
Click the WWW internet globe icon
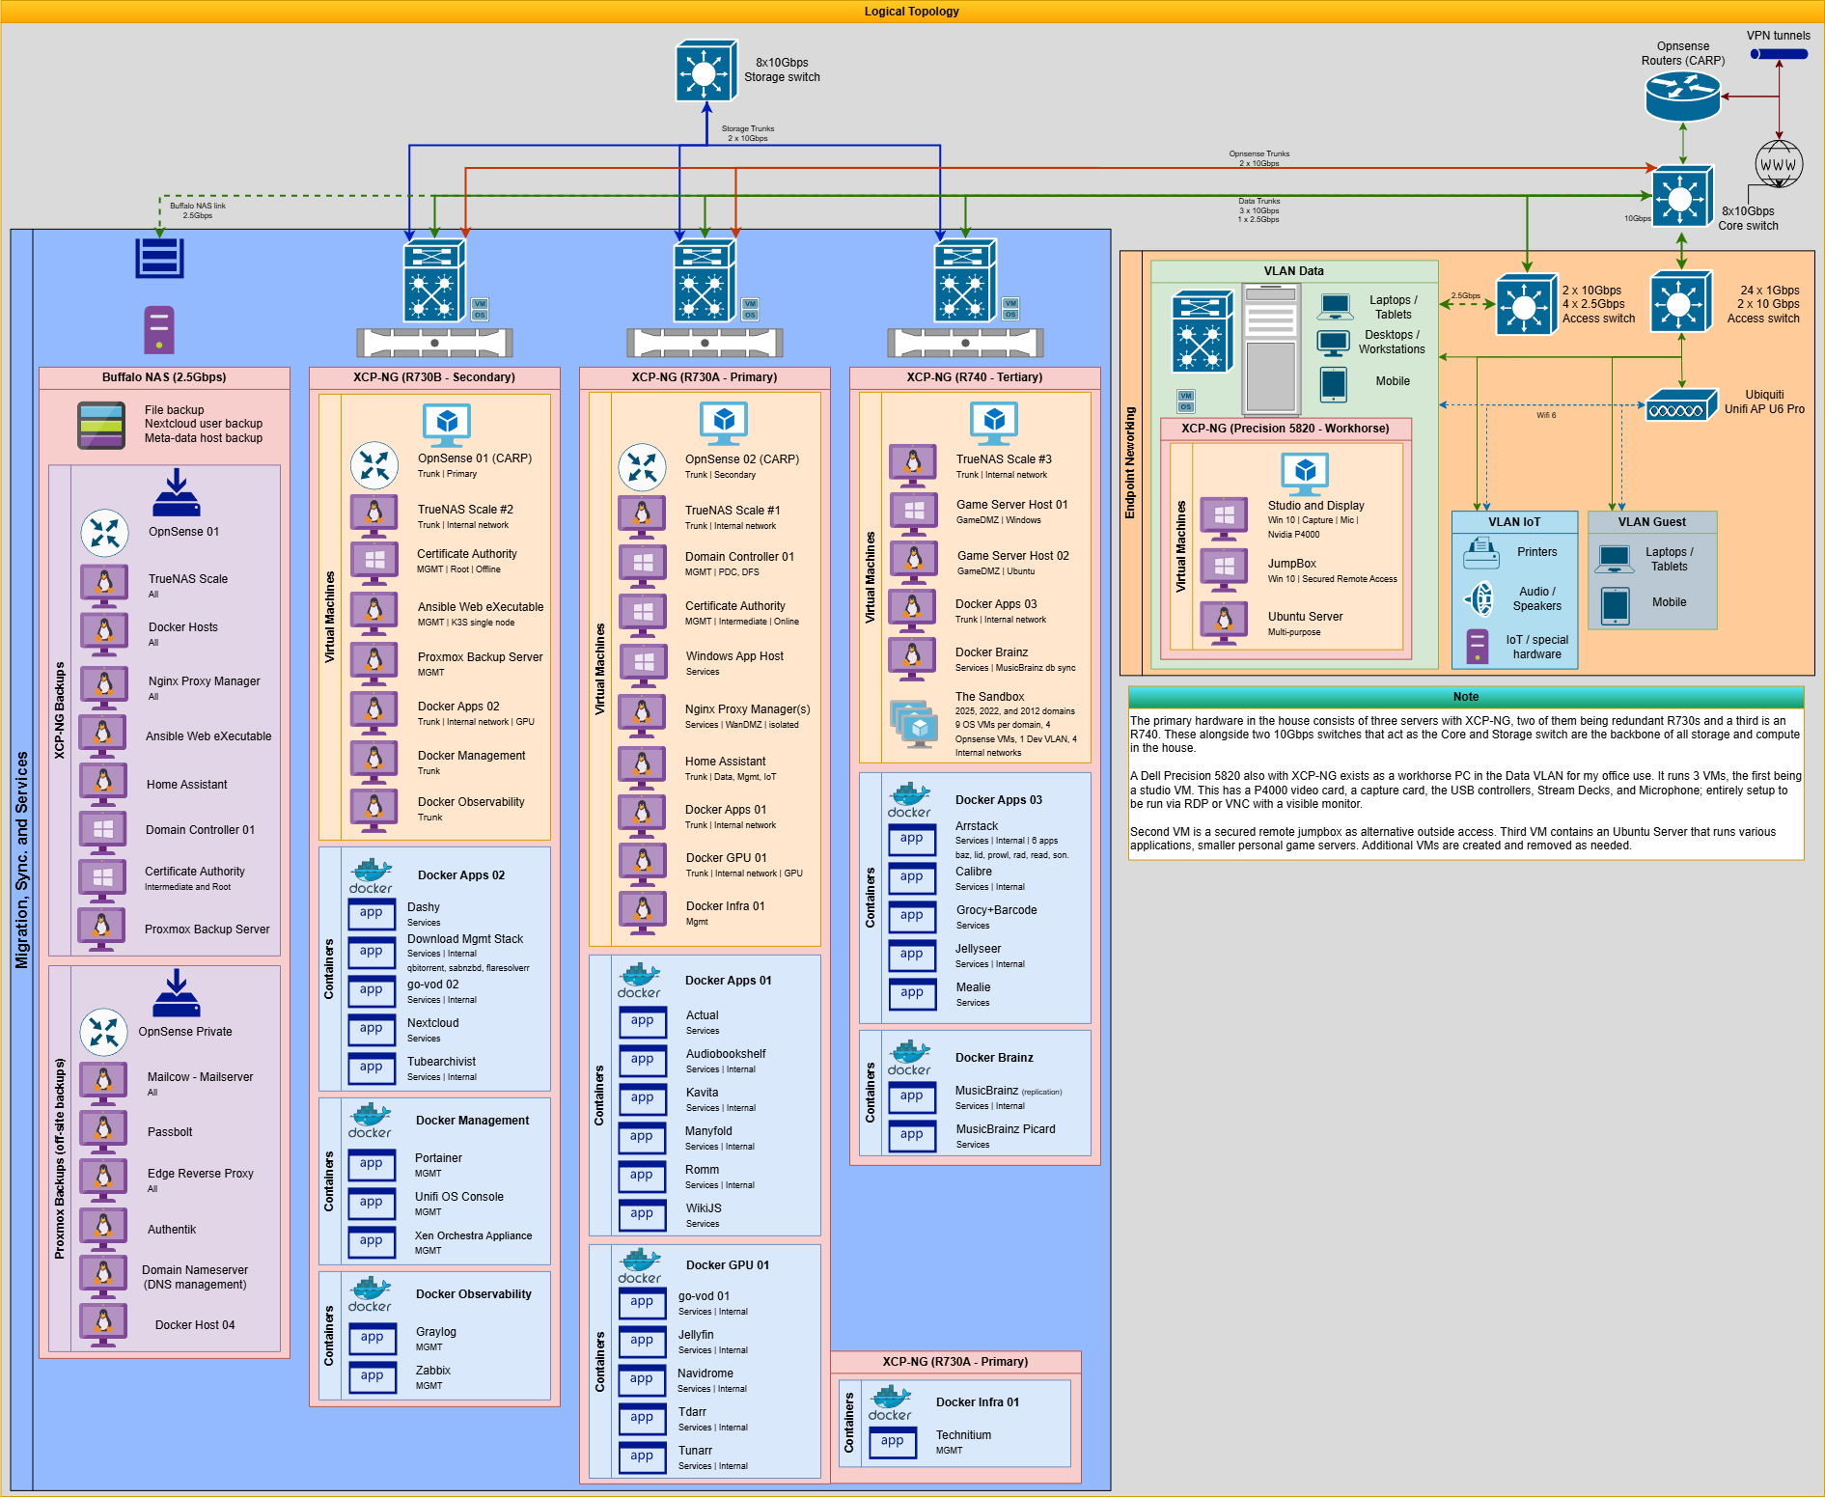click(1778, 164)
